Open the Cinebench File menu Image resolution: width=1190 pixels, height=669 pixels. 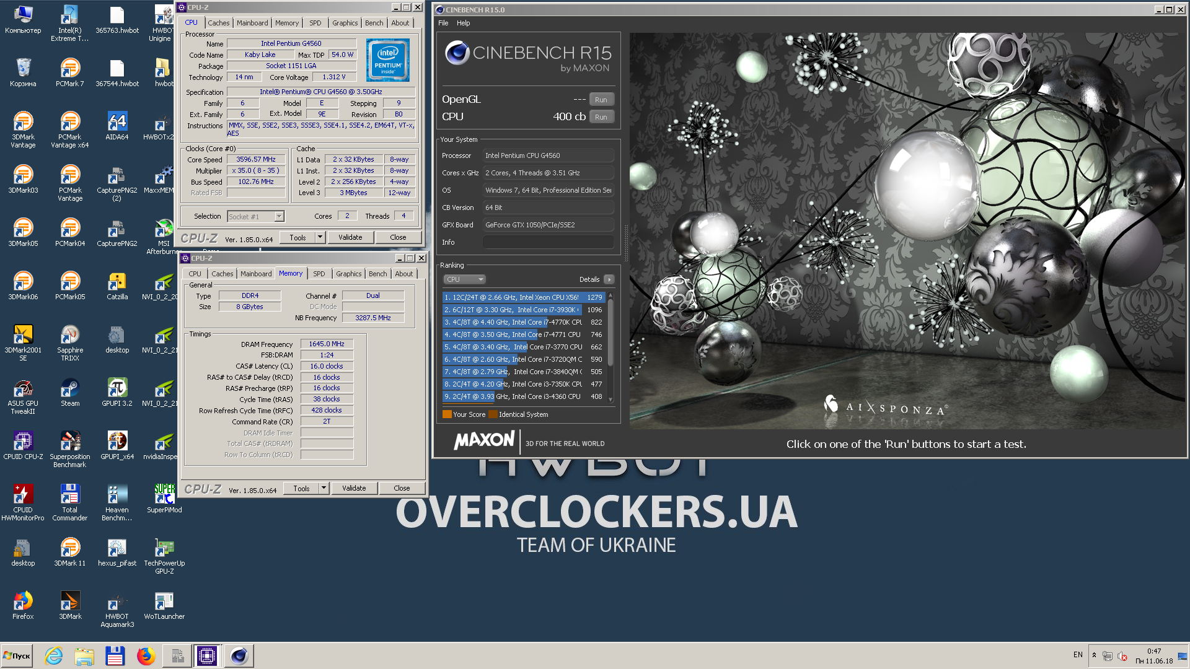tap(443, 23)
